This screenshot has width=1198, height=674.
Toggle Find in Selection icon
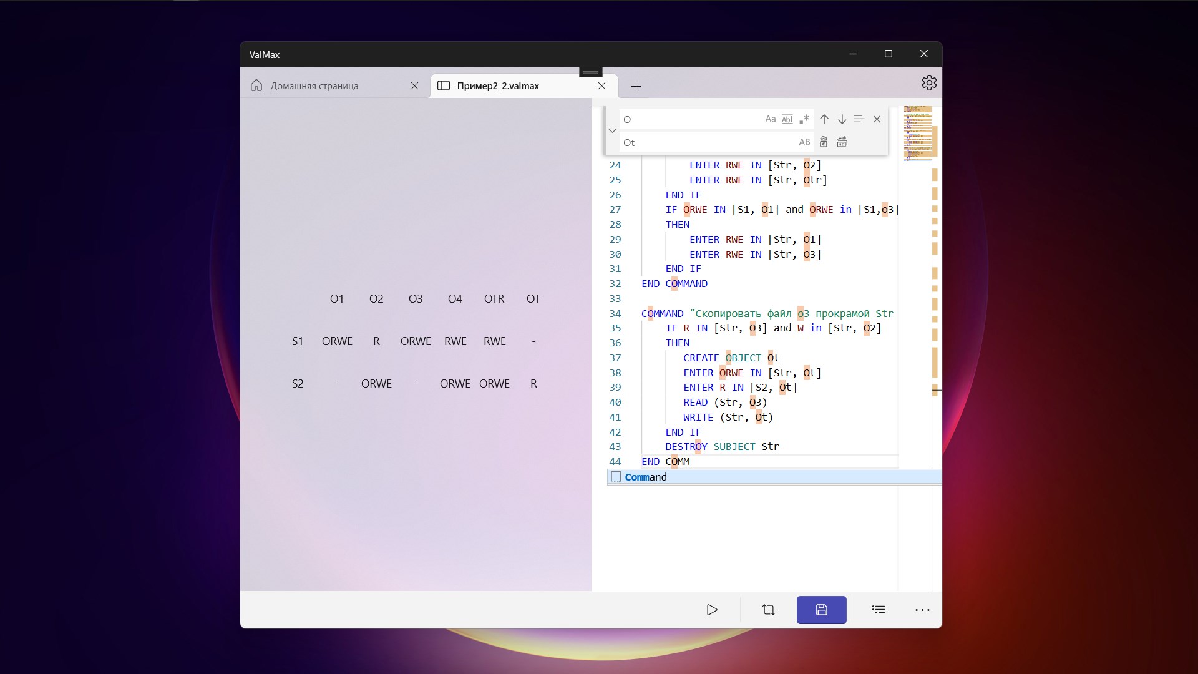click(x=859, y=119)
